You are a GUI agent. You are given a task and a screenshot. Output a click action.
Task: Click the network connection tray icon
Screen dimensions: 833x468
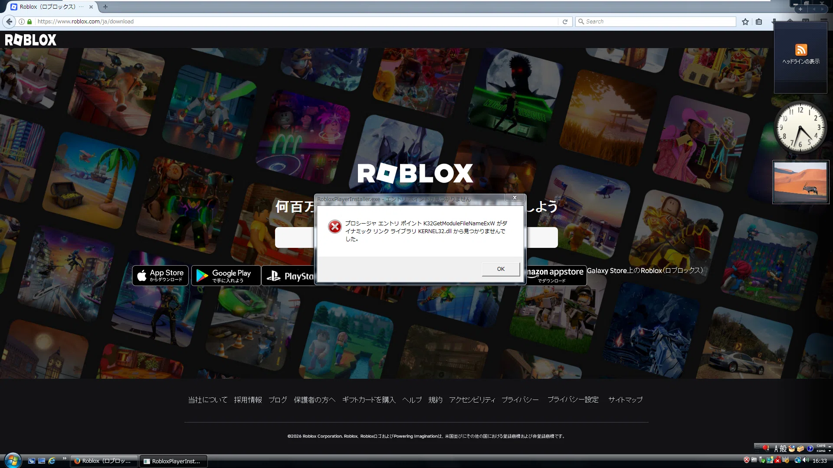pyautogui.click(x=798, y=460)
